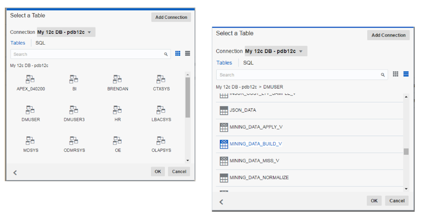This screenshot has height=216, width=421.
Task: Go back using left dialog arrow
Action: click(15, 172)
